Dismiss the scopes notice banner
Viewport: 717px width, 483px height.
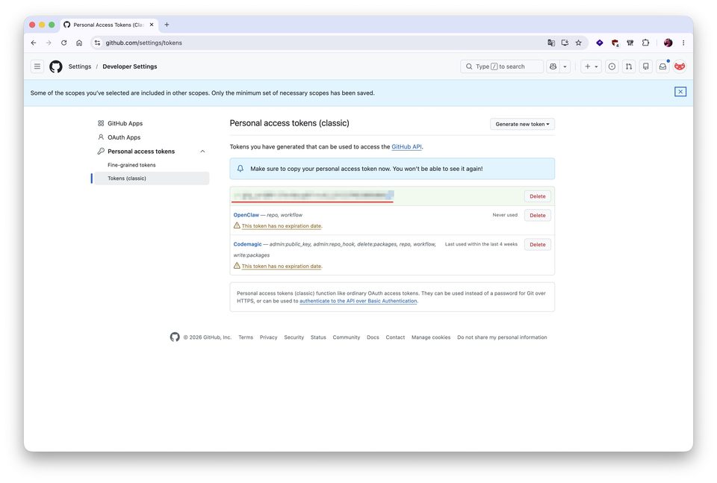click(x=680, y=92)
